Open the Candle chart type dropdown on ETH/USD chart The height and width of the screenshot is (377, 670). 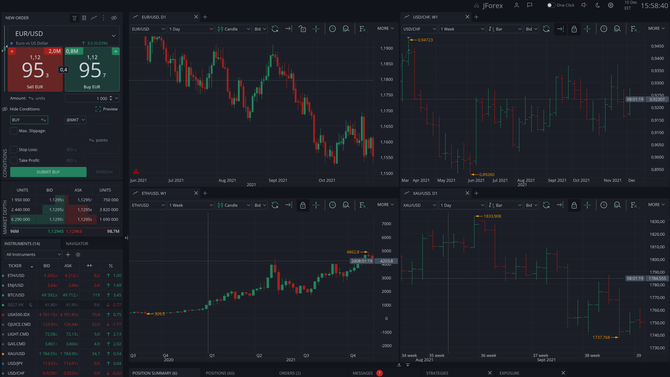pos(233,205)
